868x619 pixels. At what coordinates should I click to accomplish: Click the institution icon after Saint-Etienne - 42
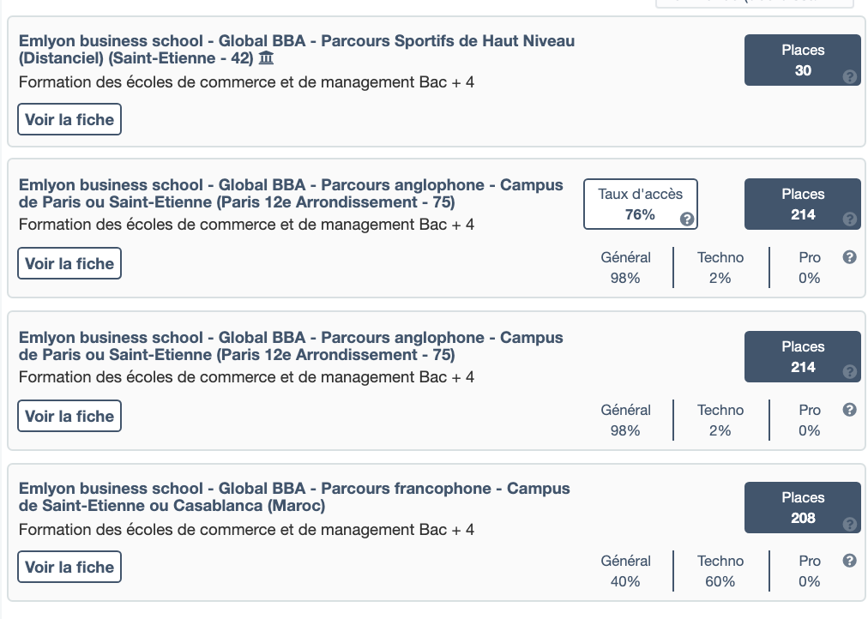(x=266, y=58)
